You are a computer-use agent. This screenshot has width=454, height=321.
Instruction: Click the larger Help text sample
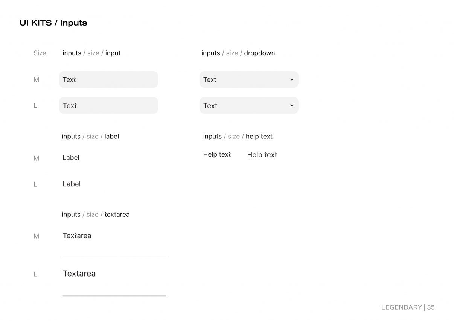click(x=262, y=155)
